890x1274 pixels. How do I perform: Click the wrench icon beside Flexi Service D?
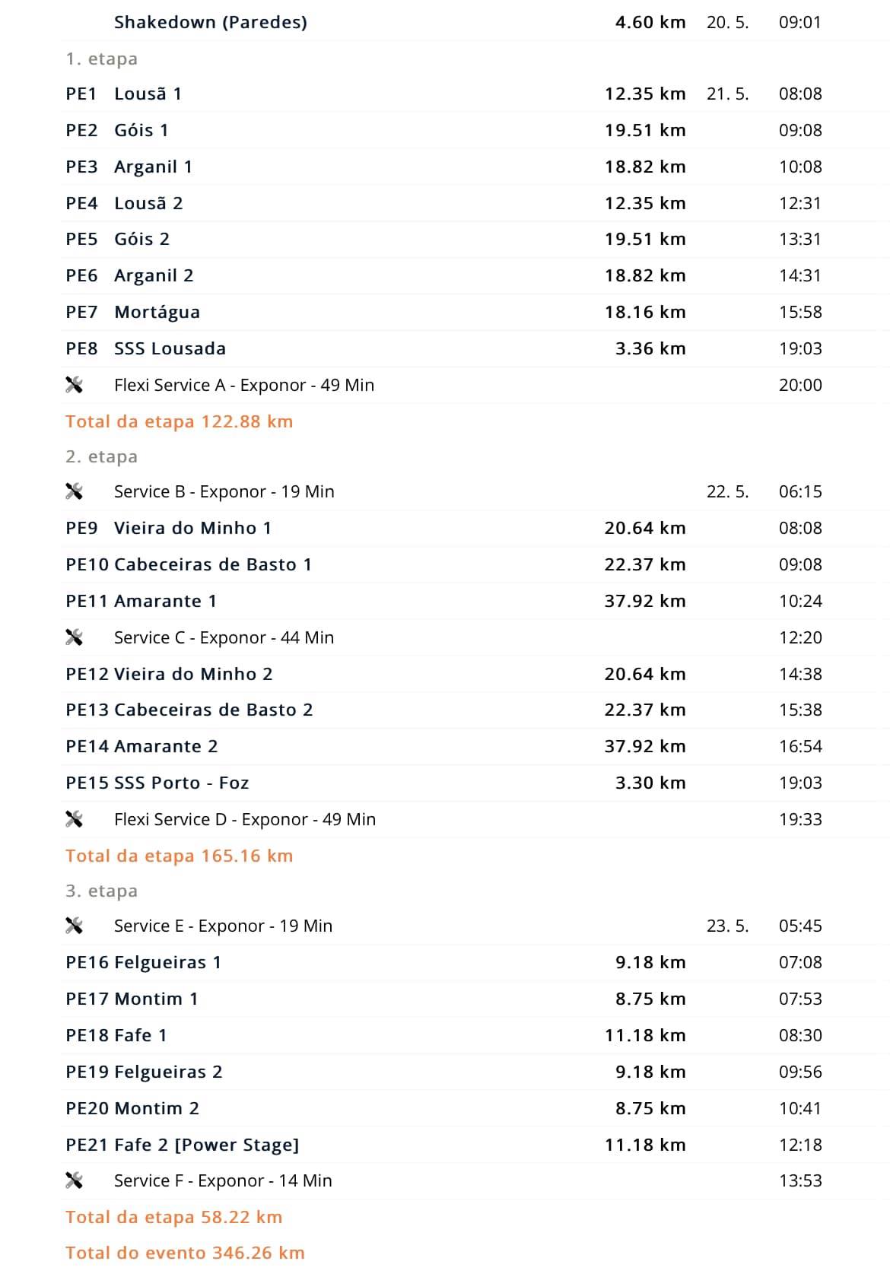(74, 819)
